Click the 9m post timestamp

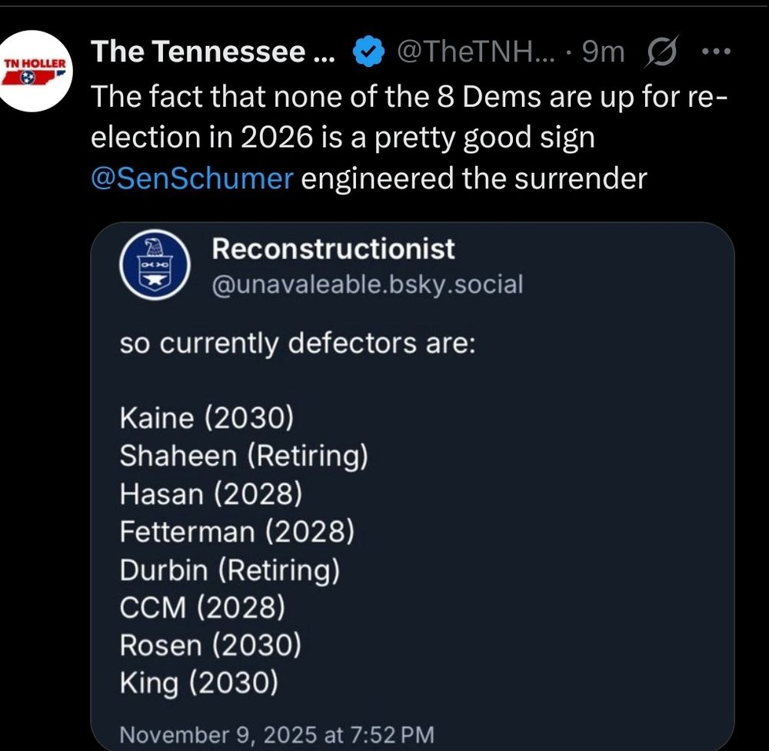603,52
